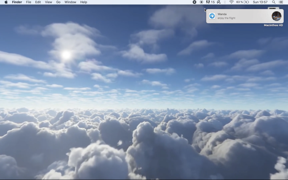Open the View menu
The width and height of the screenshot is (288, 180).
[48, 2]
